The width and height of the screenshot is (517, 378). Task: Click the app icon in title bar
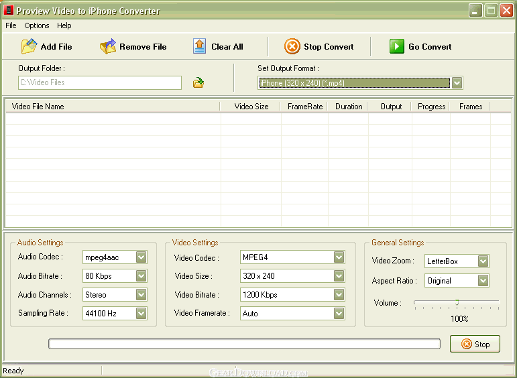tap(8, 10)
